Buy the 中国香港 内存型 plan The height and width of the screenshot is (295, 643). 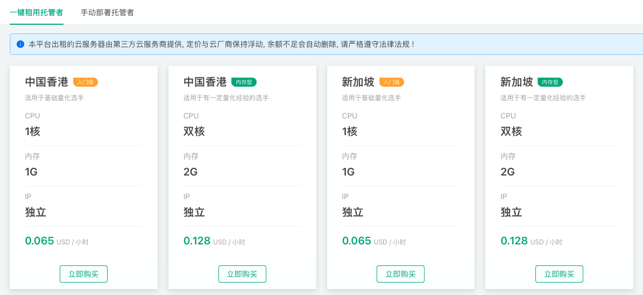click(242, 274)
